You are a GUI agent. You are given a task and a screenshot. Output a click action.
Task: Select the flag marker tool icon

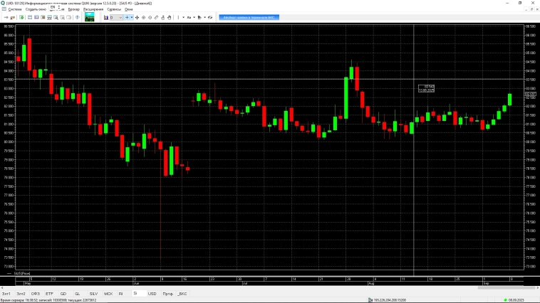[199, 17]
